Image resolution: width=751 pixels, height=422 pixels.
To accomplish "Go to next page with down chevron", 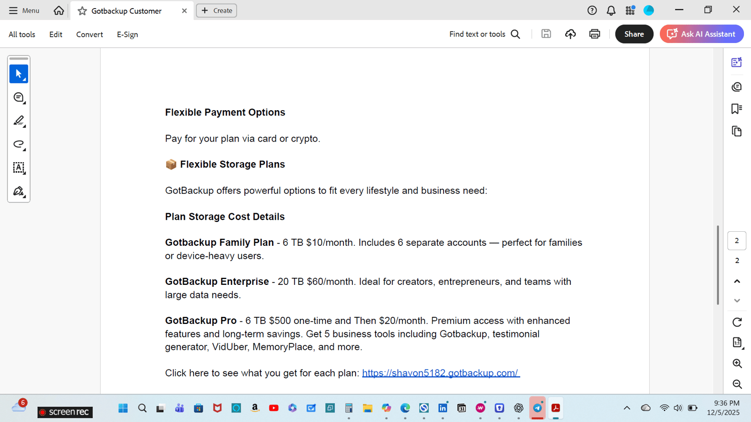I will pyautogui.click(x=737, y=301).
